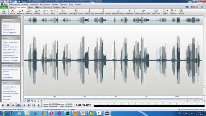Open Opera browser from the taskbar
This screenshot has height=116, width=206.
point(51,113)
